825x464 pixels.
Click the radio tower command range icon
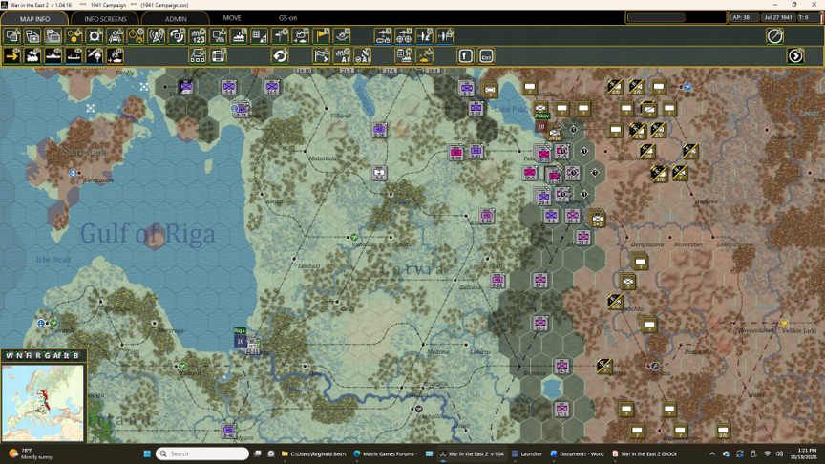click(157, 36)
